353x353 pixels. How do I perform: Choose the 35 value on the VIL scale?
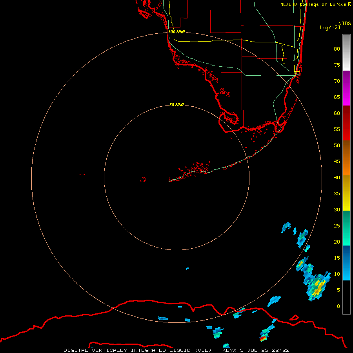[x=337, y=194]
